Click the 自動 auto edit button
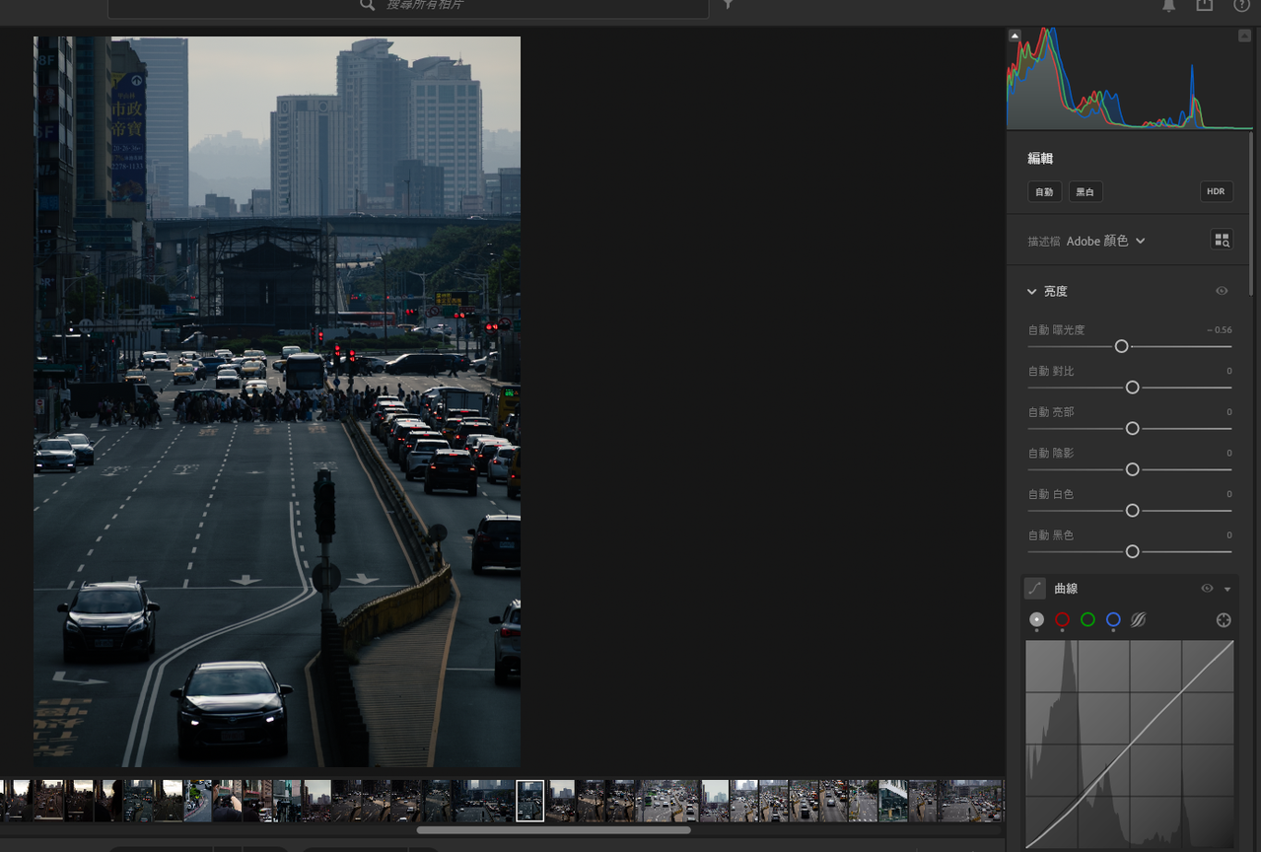 (1044, 191)
